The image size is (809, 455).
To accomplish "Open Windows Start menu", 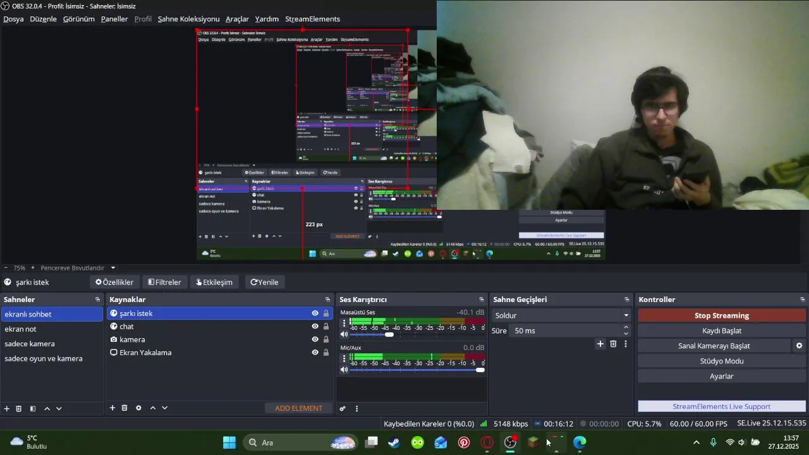I will (229, 442).
